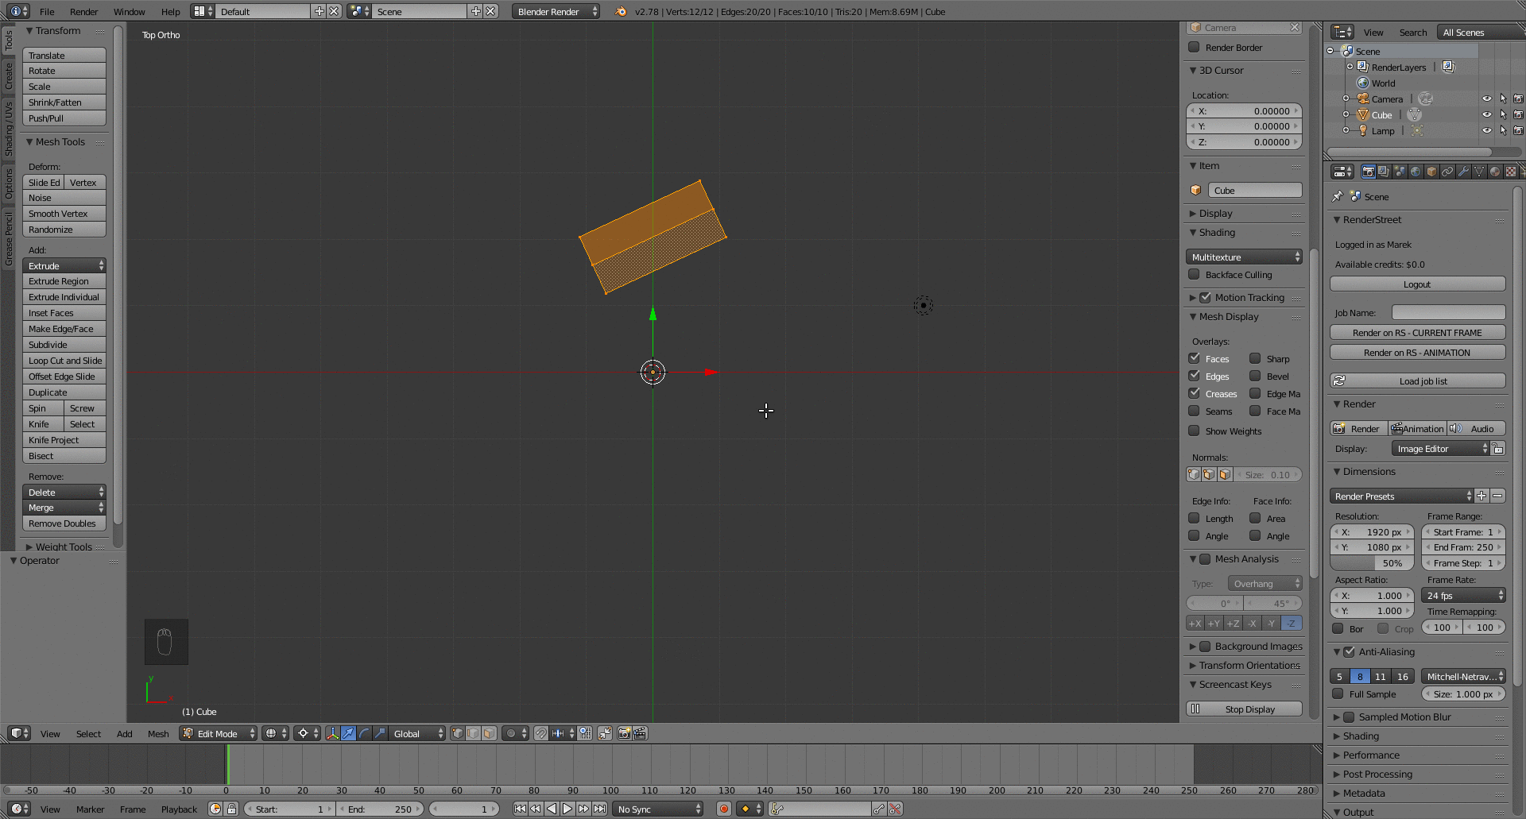1526x819 pixels.
Task: Click the Job Name input field
Action: [x=1447, y=312]
